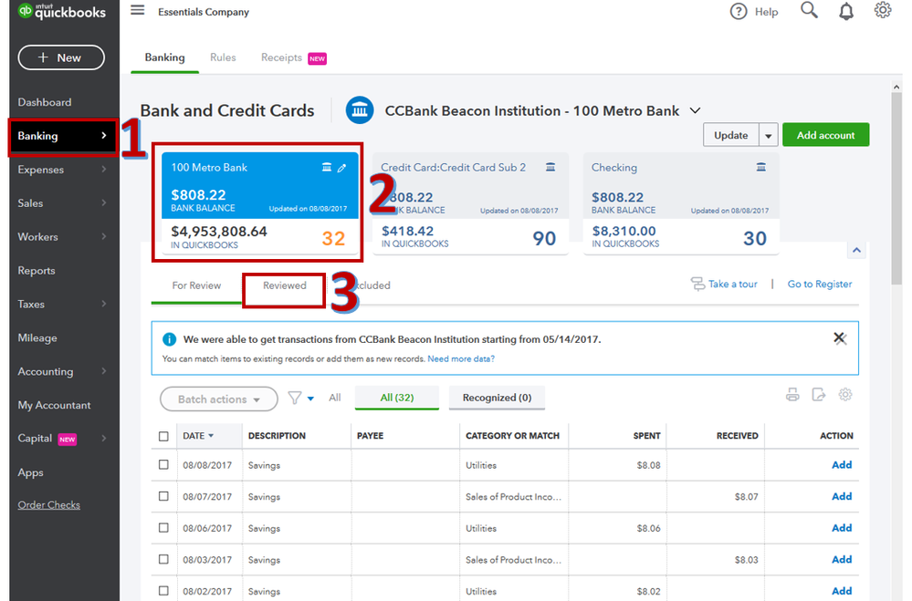Open the Order Checks link
Image resolution: width=912 pixels, height=601 pixels.
click(49, 505)
